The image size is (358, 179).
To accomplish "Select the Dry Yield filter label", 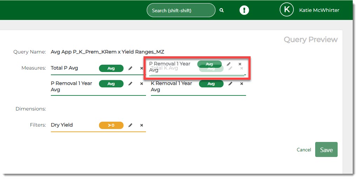I will [x=62, y=125].
